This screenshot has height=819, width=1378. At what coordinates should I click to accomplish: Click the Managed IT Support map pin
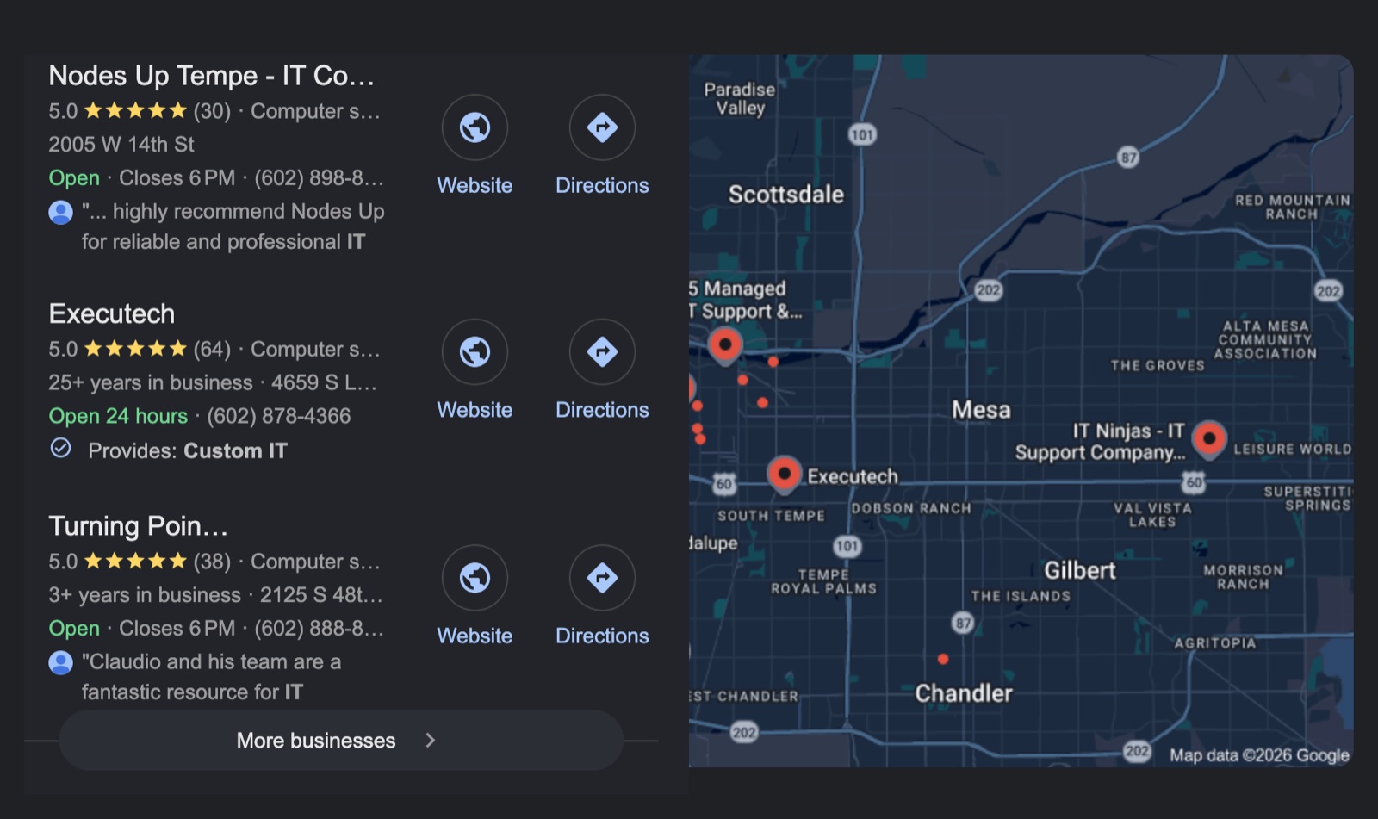[725, 346]
